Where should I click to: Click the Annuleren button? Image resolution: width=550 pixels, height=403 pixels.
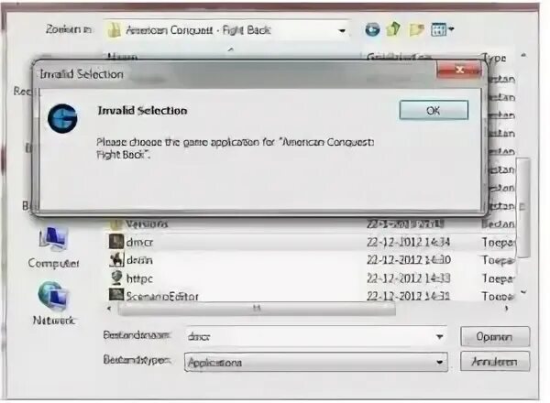coord(495,361)
